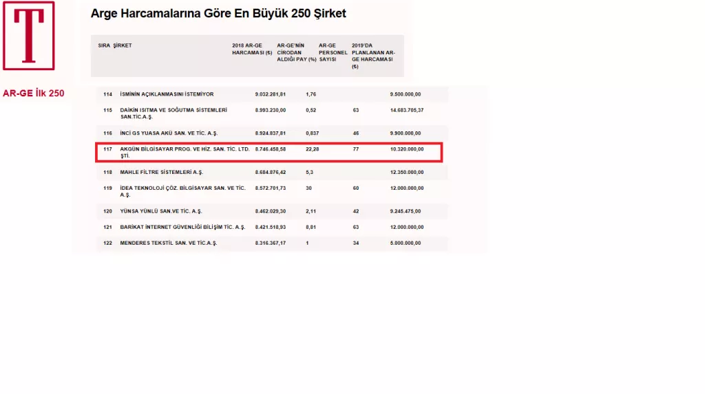Click rank number 122
The image size is (705, 394).
[107, 243]
